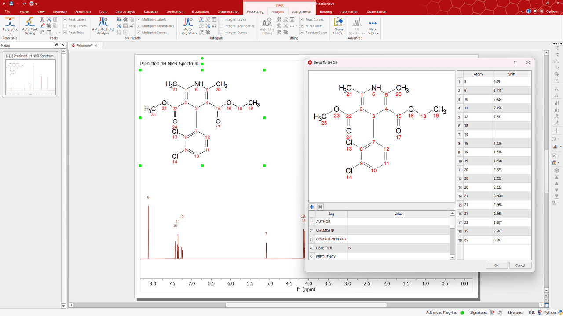This screenshot has width=563, height=316.
Task: Click the undo icon in the quick access bar
Action: tap(17, 4)
